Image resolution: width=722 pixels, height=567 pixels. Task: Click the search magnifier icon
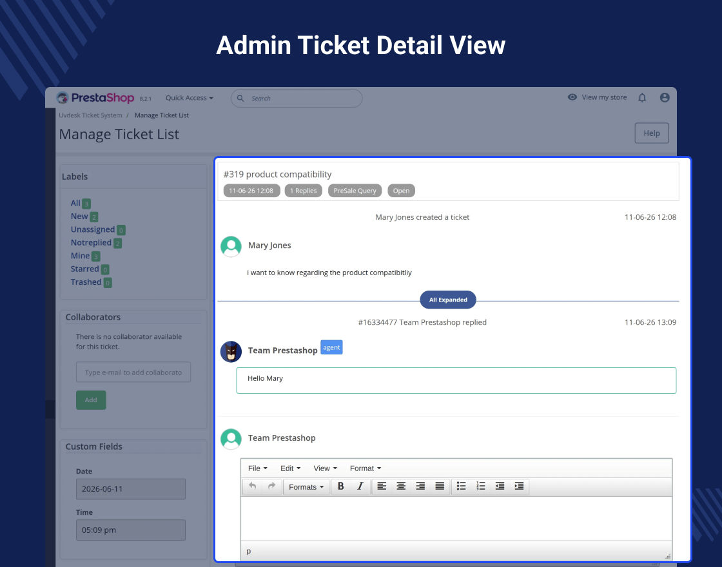click(x=240, y=98)
